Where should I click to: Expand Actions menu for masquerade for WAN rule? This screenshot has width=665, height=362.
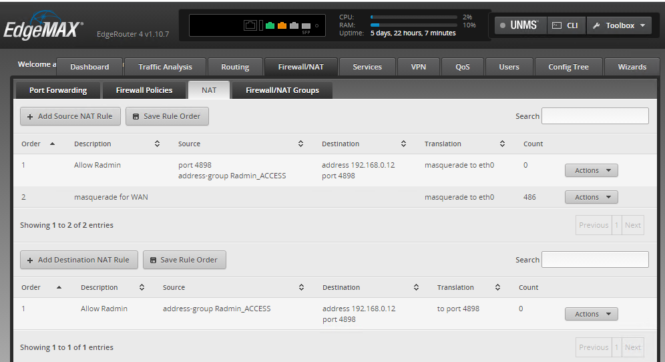point(591,197)
